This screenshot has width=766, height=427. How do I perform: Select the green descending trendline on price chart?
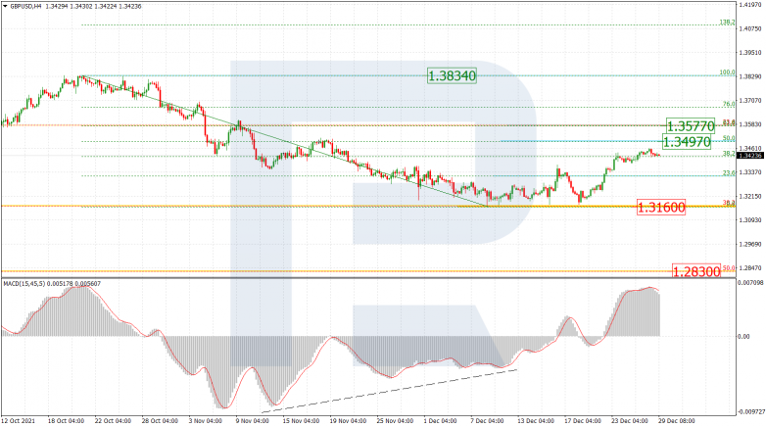tap(284, 141)
